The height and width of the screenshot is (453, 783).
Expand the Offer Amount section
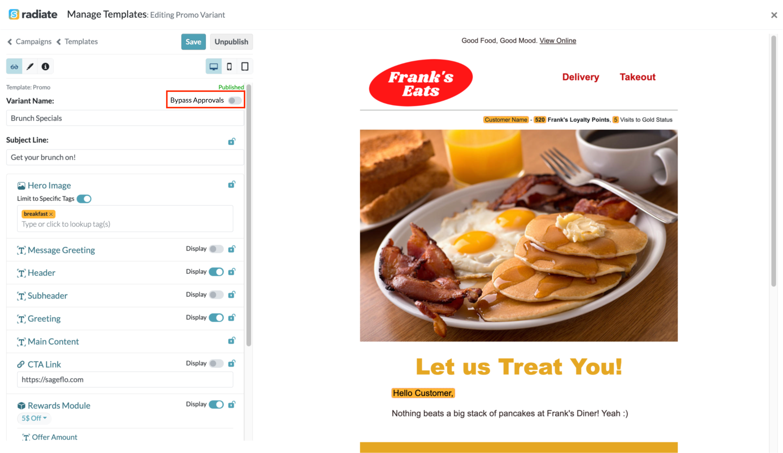[x=54, y=437]
